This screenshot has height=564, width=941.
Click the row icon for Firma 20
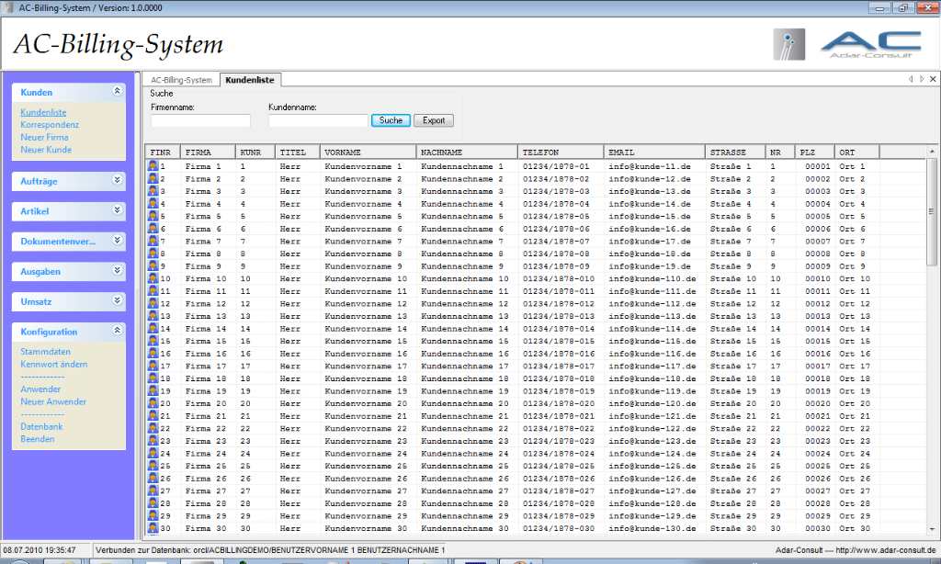[153, 403]
